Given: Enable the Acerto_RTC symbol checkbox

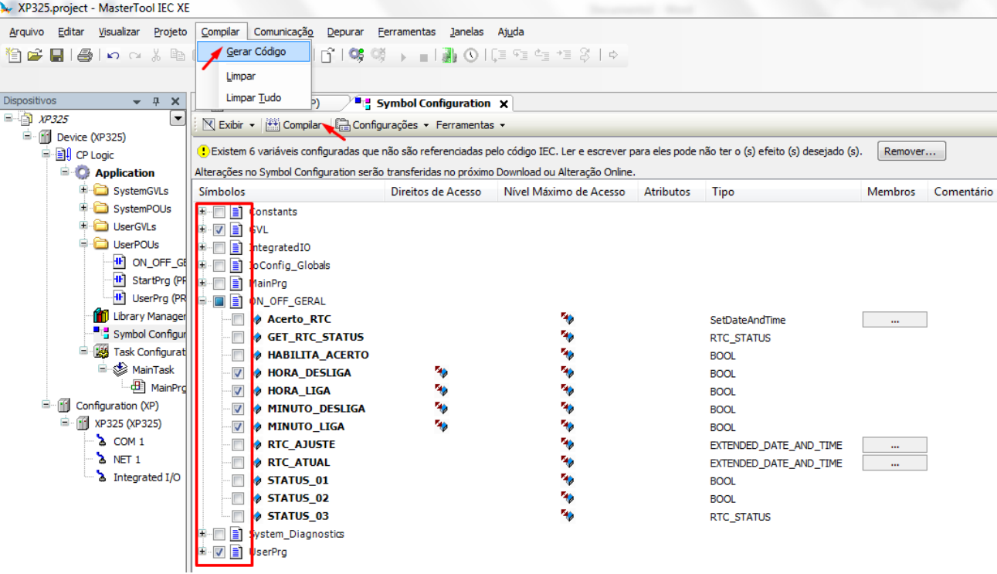Looking at the screenshot, I should point(238,320).
